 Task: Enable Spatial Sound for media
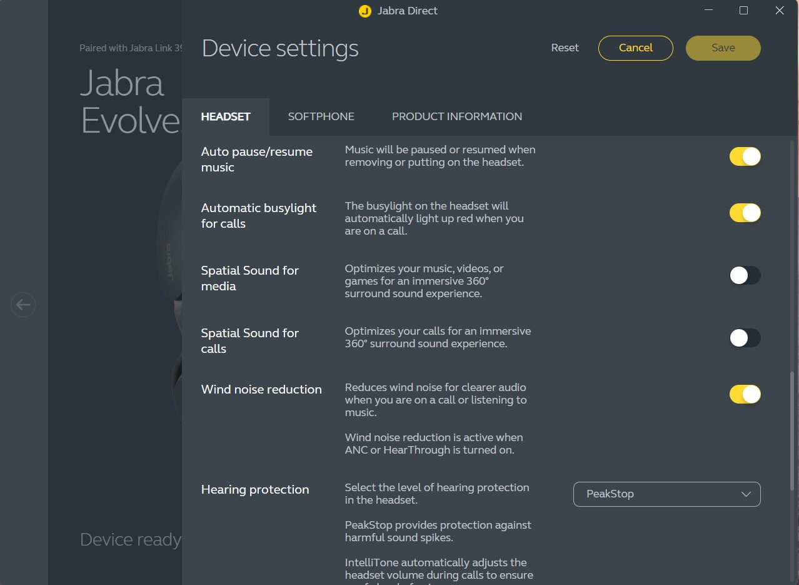745,275
